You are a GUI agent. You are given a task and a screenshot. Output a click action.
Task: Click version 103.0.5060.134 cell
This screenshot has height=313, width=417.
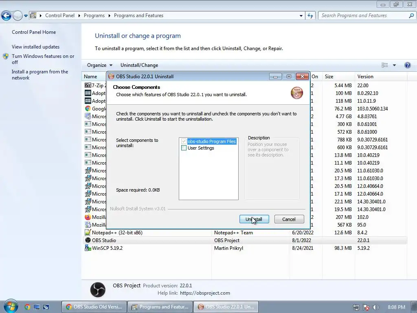coord(372,108)
